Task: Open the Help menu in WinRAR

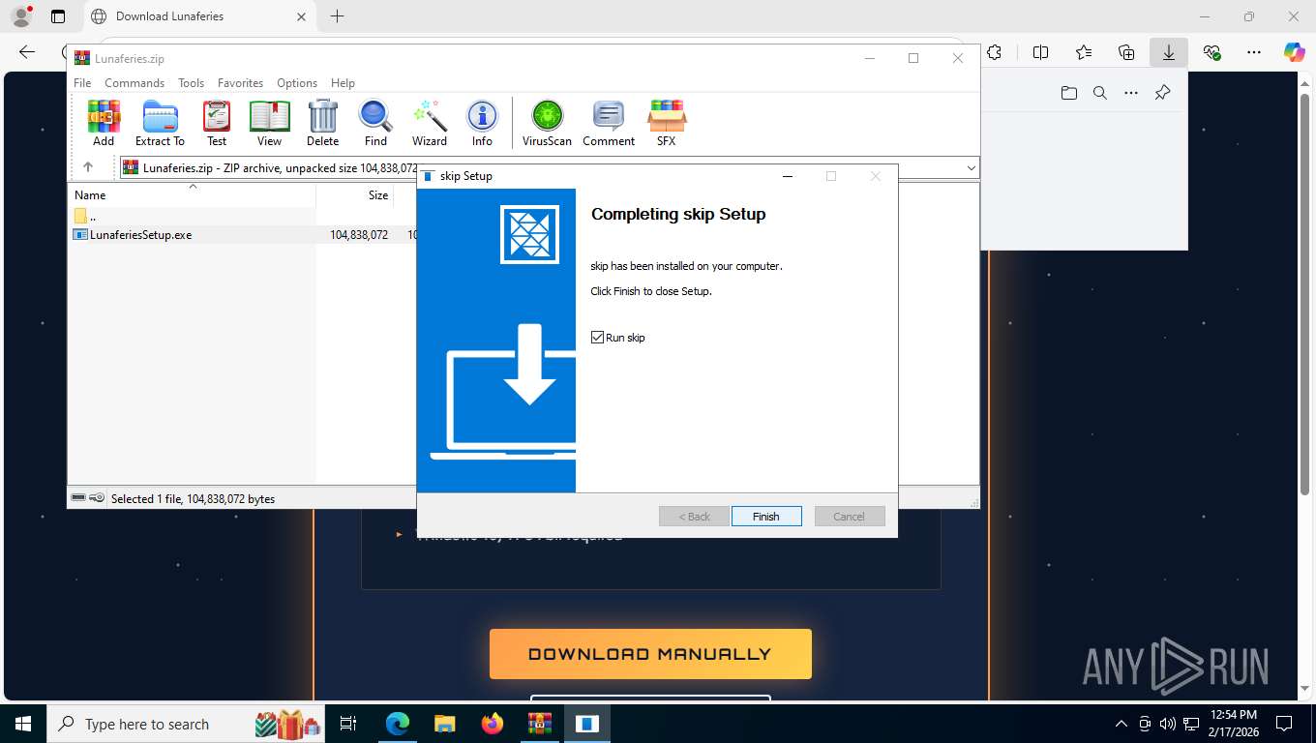Action: tap(343, 83)
